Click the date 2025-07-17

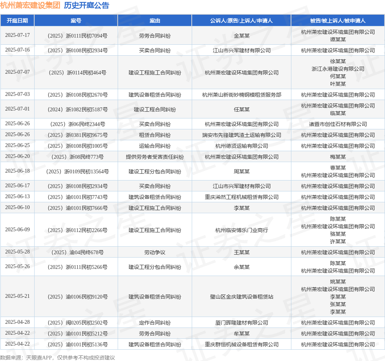point(17,35)
